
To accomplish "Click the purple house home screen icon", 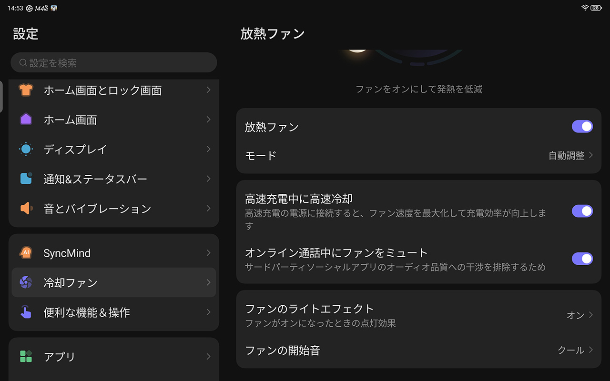I will [26, 120].
